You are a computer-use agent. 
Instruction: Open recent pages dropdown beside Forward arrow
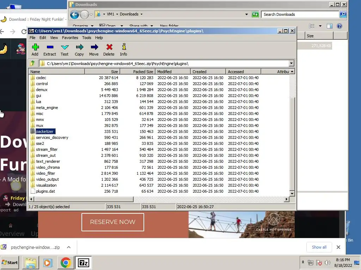91,15
